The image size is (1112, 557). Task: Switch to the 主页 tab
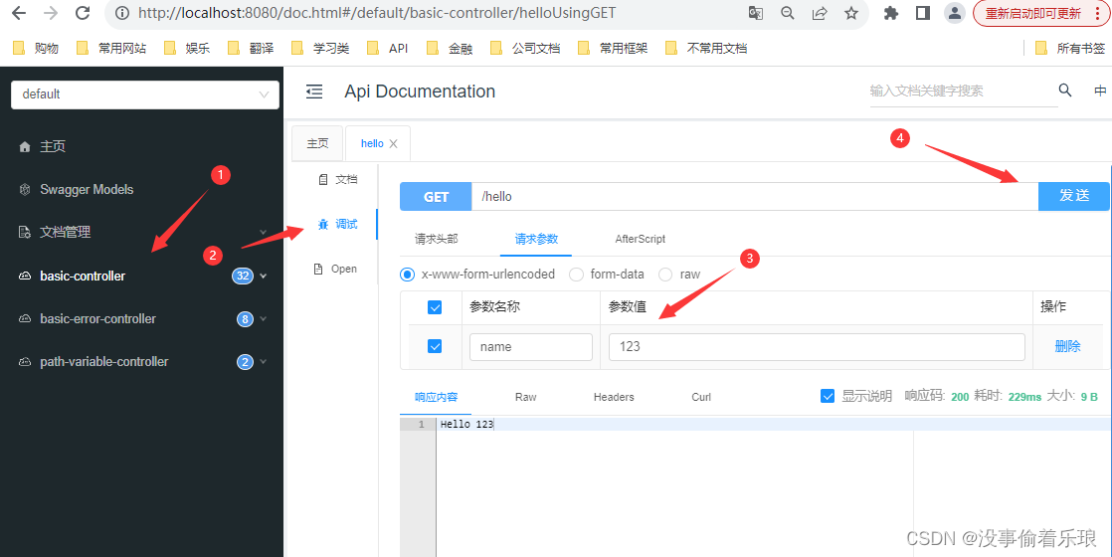click(x=317, y=143)
